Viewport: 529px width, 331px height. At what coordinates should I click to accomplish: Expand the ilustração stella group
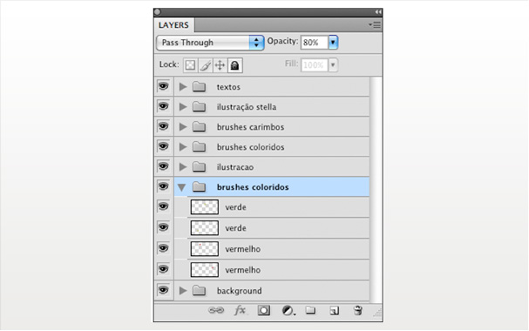click(x=183, y=107)
